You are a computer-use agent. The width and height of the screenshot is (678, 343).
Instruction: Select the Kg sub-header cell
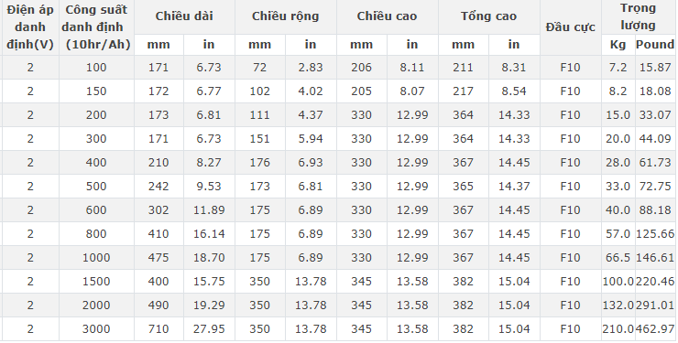pos(618,45)
